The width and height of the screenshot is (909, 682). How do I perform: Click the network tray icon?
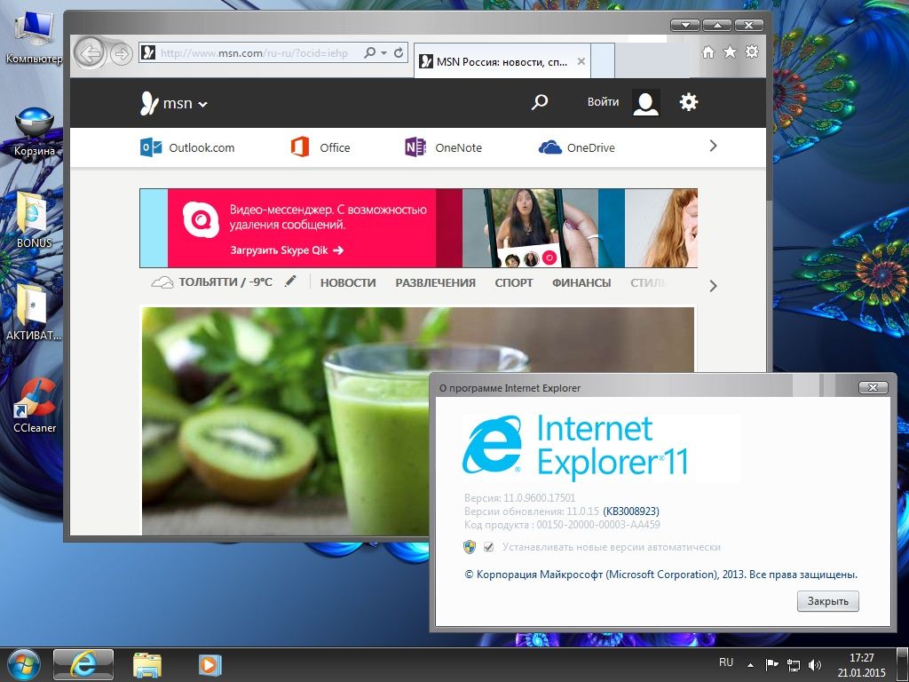(793, 665)
